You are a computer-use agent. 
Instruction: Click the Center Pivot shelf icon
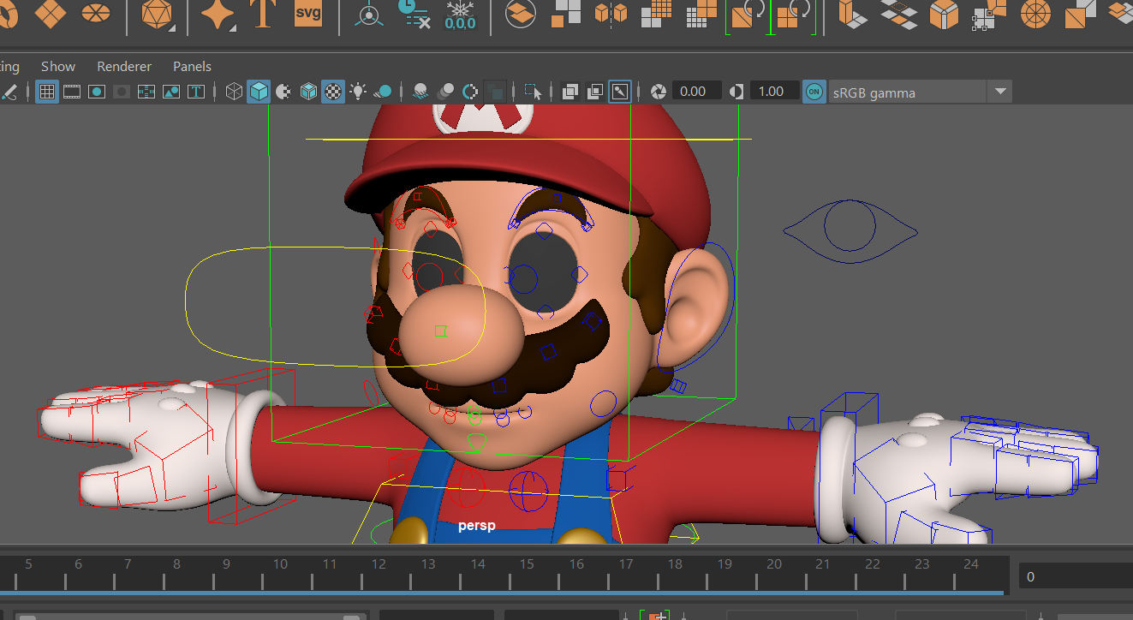370,14
